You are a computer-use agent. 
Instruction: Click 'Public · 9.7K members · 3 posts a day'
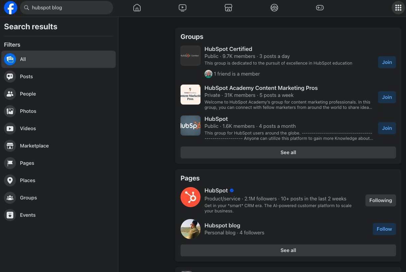point(247,56)
